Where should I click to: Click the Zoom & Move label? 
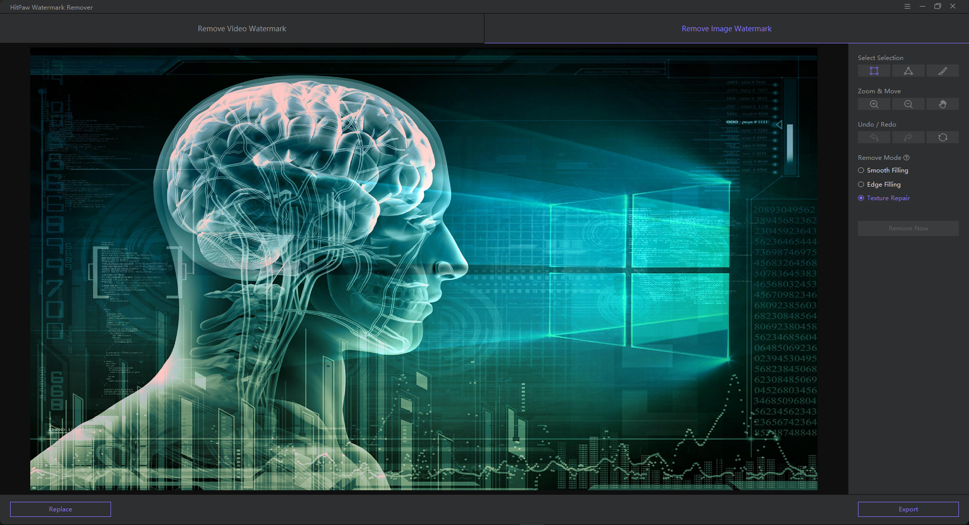(879, 91)
